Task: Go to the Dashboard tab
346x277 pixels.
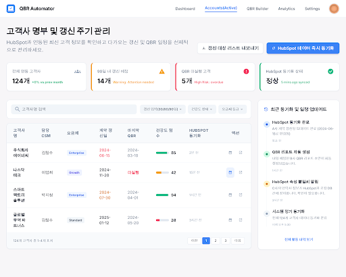Action: pyautogui.click(x=185, y=9)
